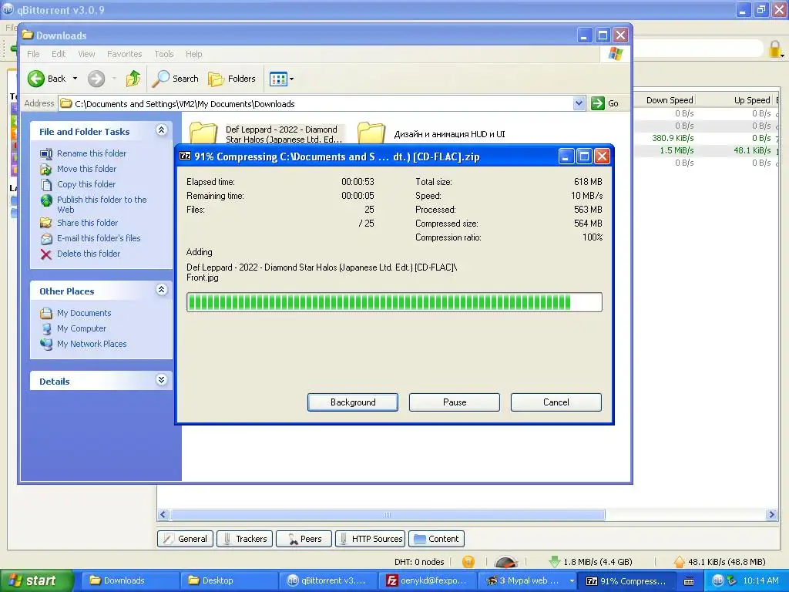This screenshot has height=592, width=789.
Task: Click the qBittorrent lock UI icon
Action: (x=775, y=49)
